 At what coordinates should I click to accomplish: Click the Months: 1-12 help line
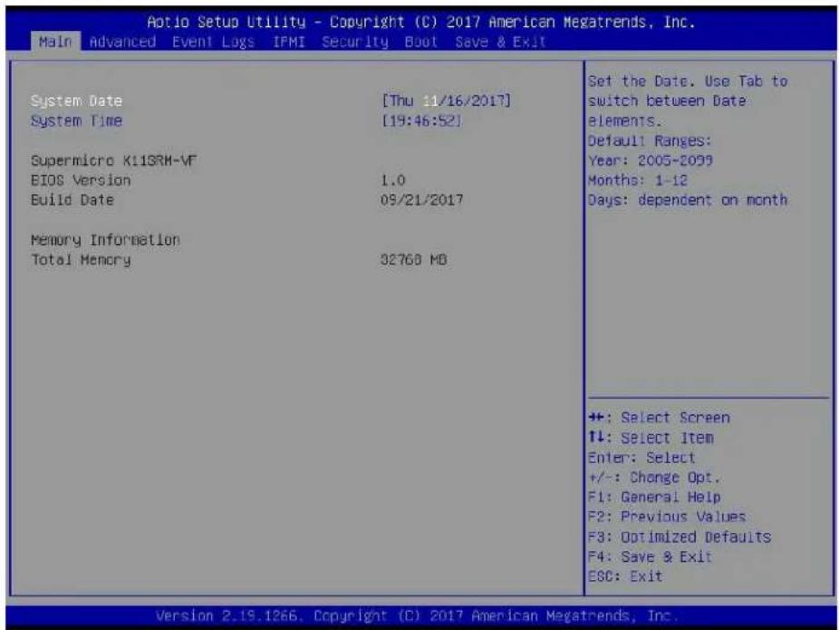click(x=638, y=180)
